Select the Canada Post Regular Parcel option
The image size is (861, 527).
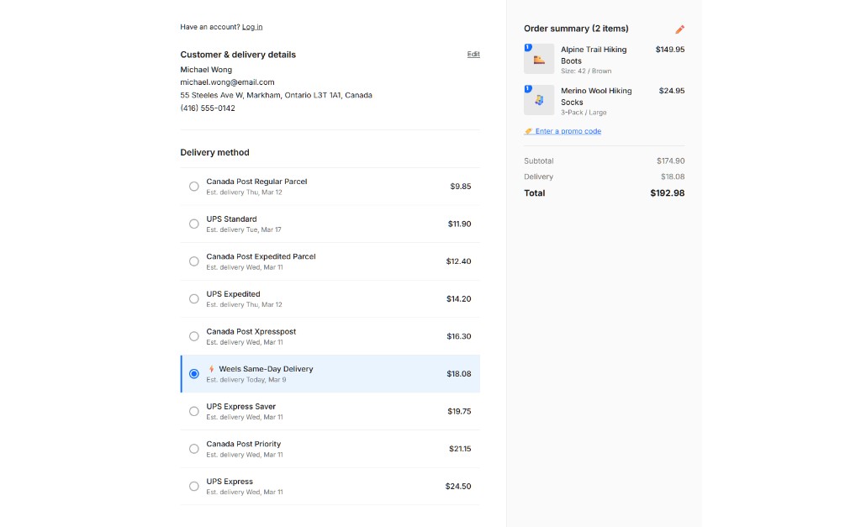tap(193, 186)
